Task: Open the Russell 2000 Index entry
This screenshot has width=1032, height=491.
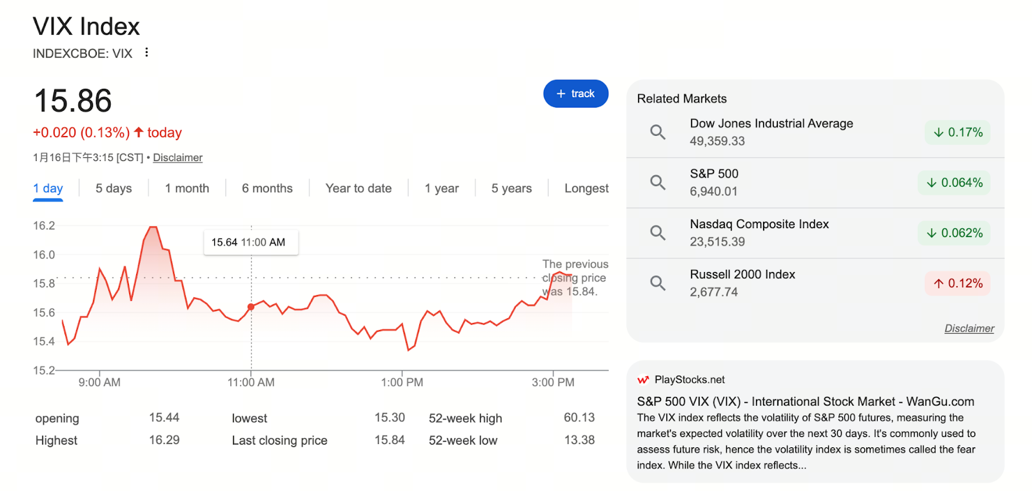Action: [742, 274]
